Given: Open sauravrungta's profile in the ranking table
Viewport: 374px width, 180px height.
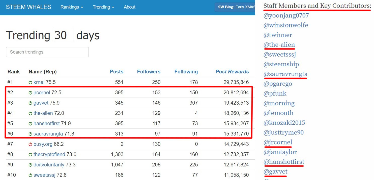Looking at the screenshot, I should coord(48,134).
